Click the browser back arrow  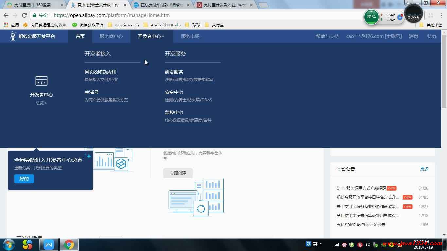[x=6, y=15]
